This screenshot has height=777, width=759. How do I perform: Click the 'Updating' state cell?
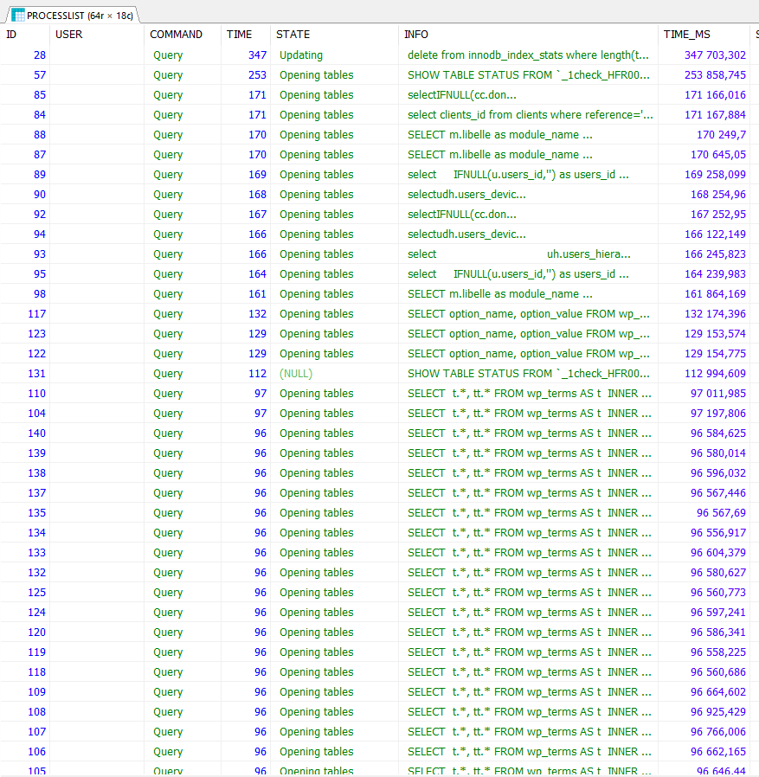301,55
